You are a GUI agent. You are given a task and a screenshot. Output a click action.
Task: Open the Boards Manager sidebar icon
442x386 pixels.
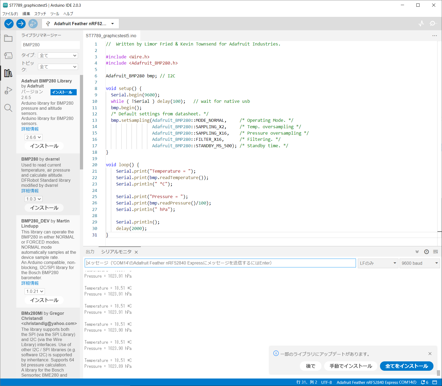(8, 56)
